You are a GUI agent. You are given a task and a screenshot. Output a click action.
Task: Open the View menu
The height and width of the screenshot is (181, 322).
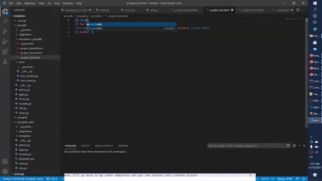click(x=41, y=4)
